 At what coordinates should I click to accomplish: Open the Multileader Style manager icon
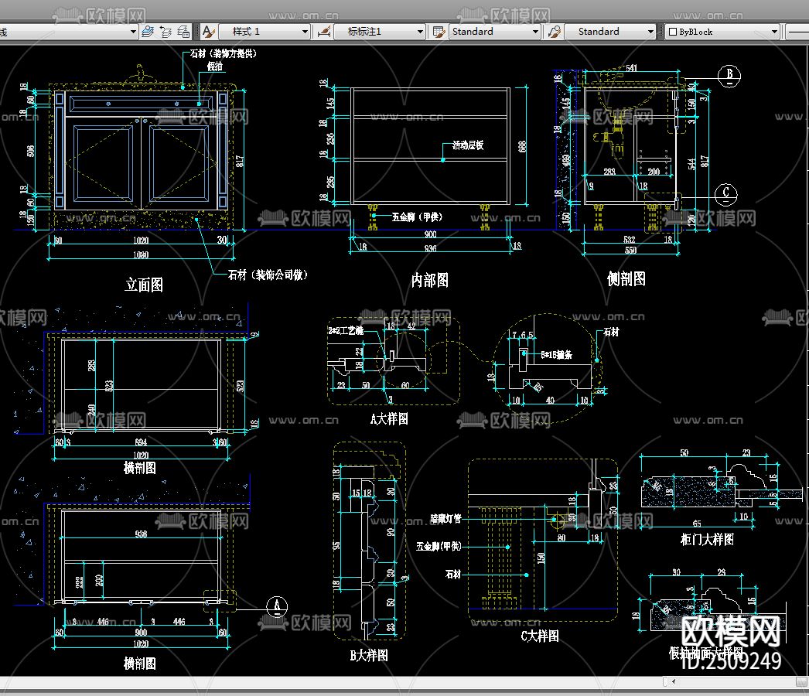[554, 32]
